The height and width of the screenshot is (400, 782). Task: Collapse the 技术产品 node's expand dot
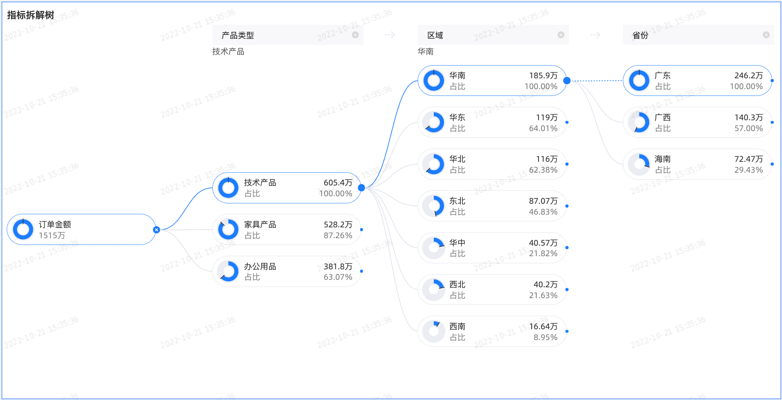[361, 188]
